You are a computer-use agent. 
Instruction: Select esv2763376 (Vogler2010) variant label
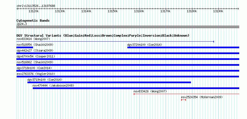36,74
